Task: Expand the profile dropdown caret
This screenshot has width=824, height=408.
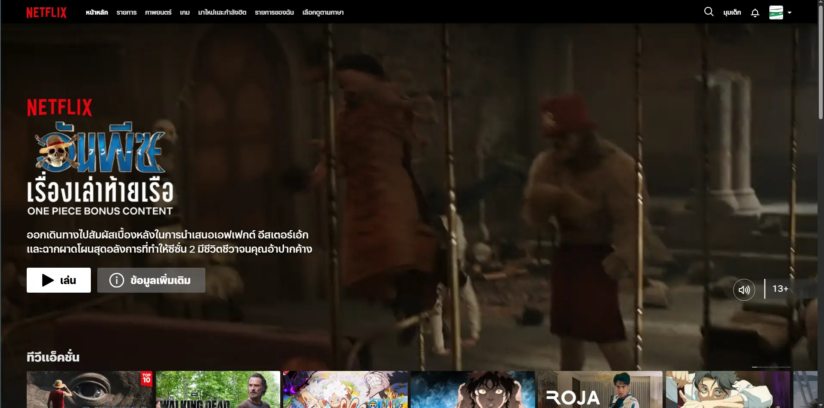Action: [x=790, y=12]
